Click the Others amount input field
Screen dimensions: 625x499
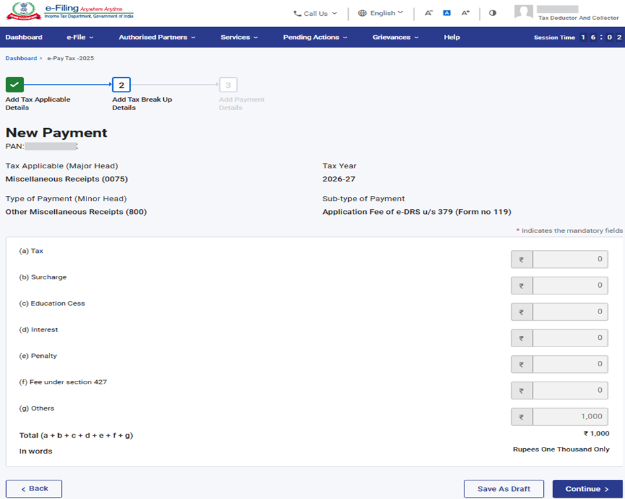[569, 416]
